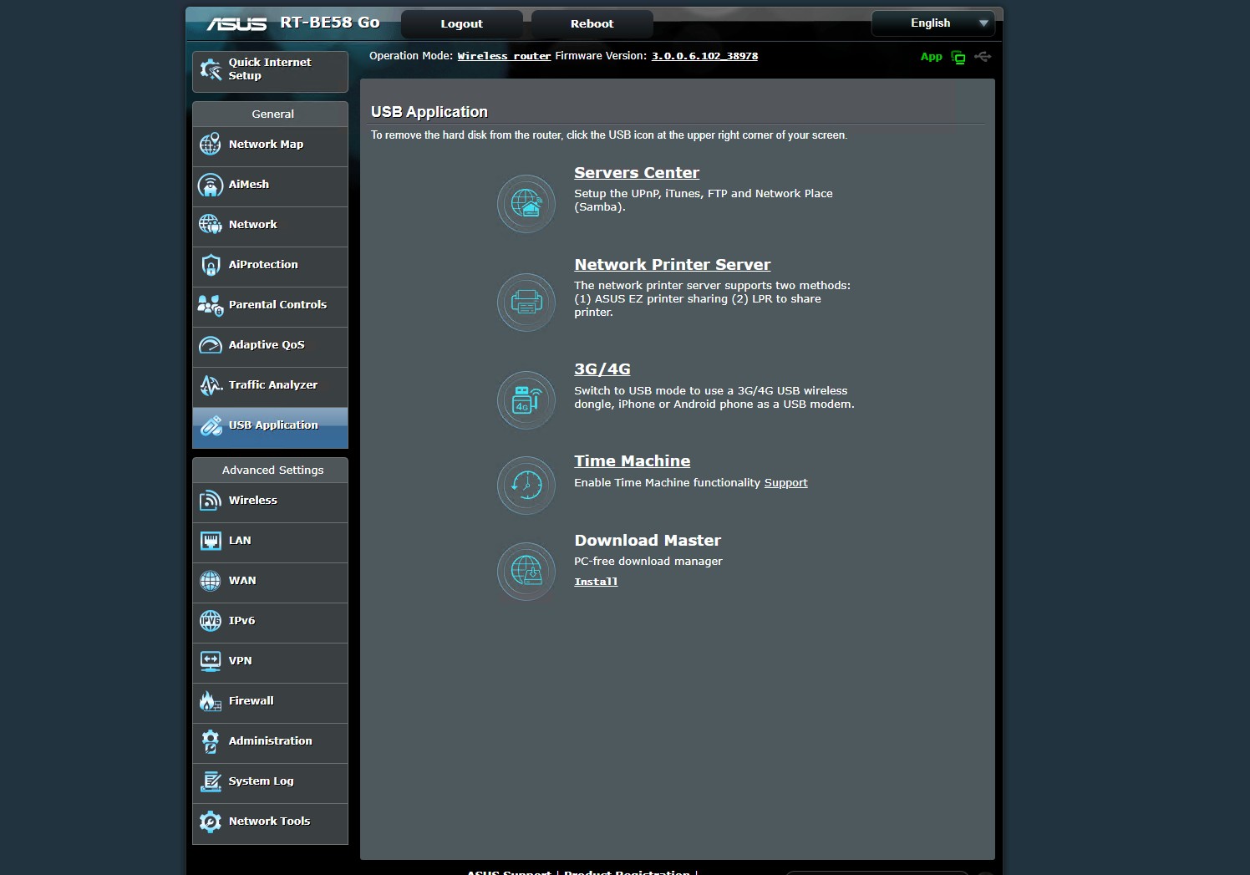Click the Wireless router operation mode link
Image resolution: width=1250 pixels, height=875 pixels.
504,56
